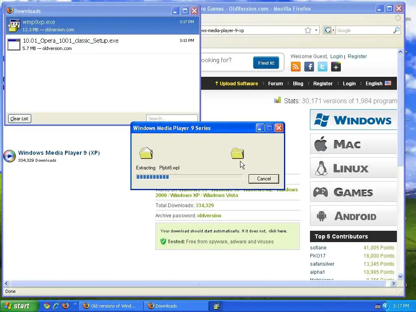The height and width of the screenshot is (312, 416).
Task: Select the Games platform category
Action: [x=353, y=192]
